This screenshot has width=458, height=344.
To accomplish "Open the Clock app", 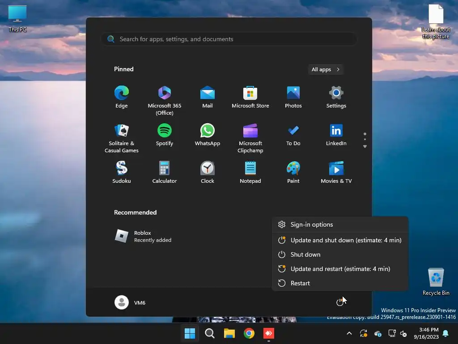I will (208, 172).
